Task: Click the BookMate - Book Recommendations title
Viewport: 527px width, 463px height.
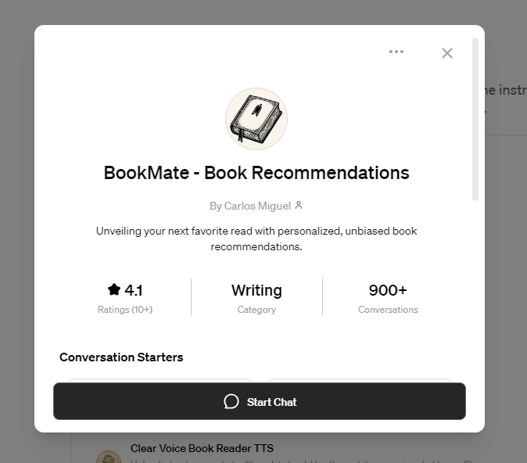Action: (256, 173)
